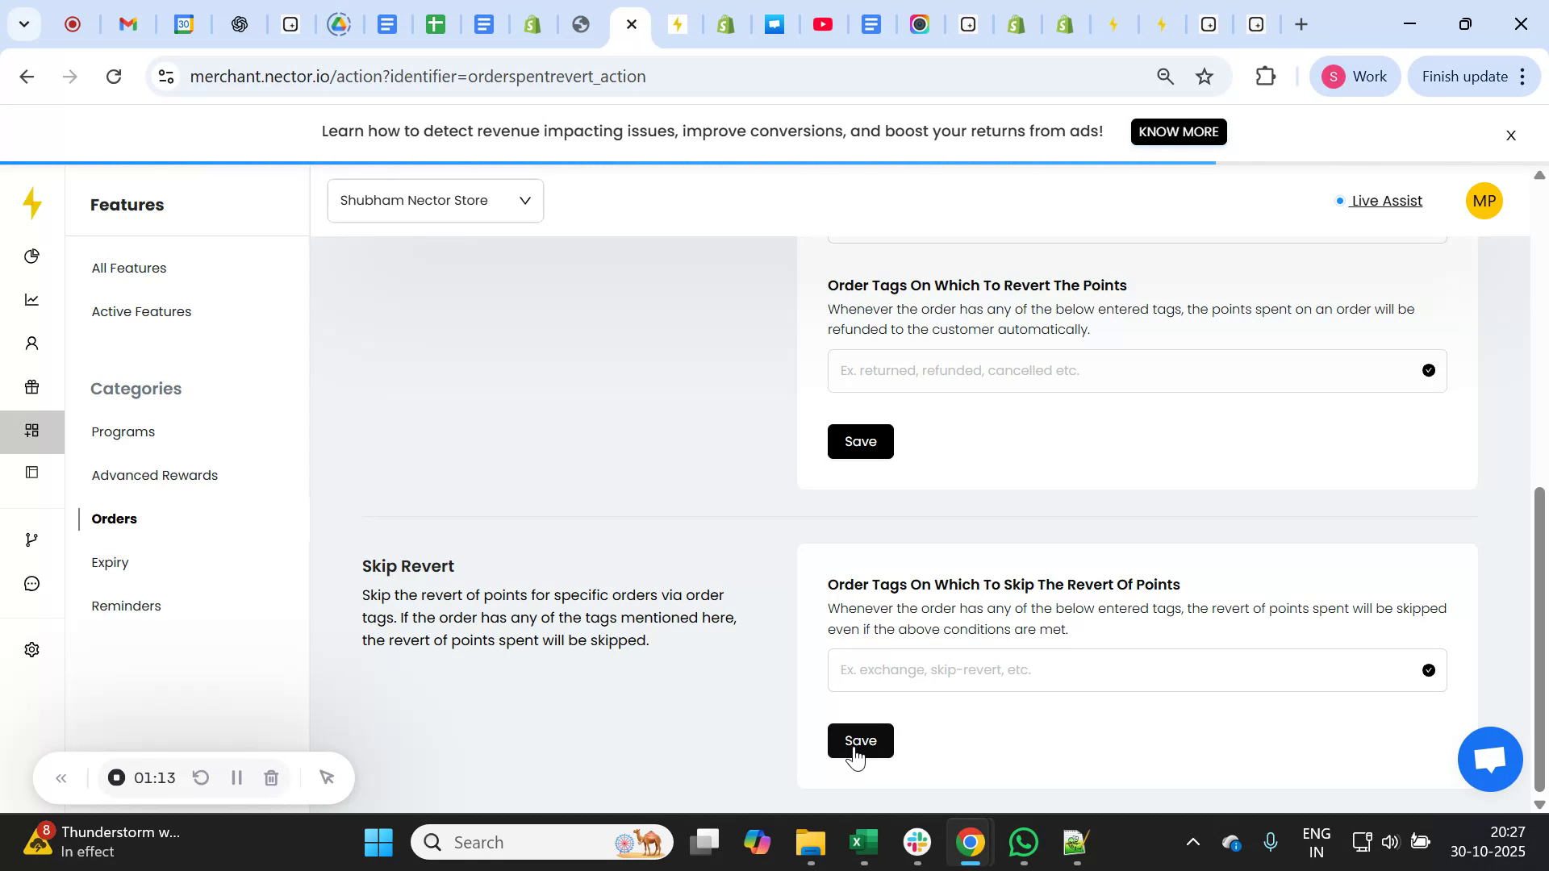Click the KNOW MORE banner button
1549x871 pixels.
tap(1178, 131)
